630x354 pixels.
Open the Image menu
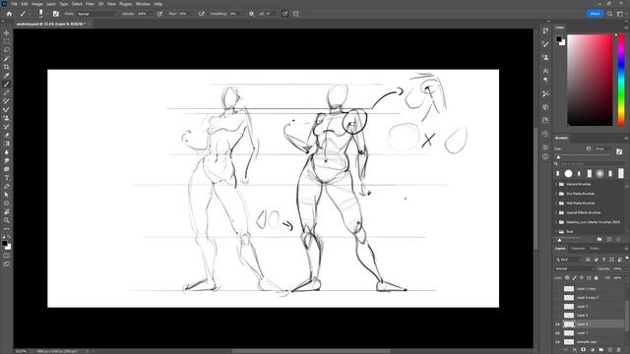coord(37,4)
